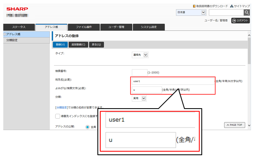Open the 分類 実用 dropdown
The image size is (257, 159).
click(139, 98)
